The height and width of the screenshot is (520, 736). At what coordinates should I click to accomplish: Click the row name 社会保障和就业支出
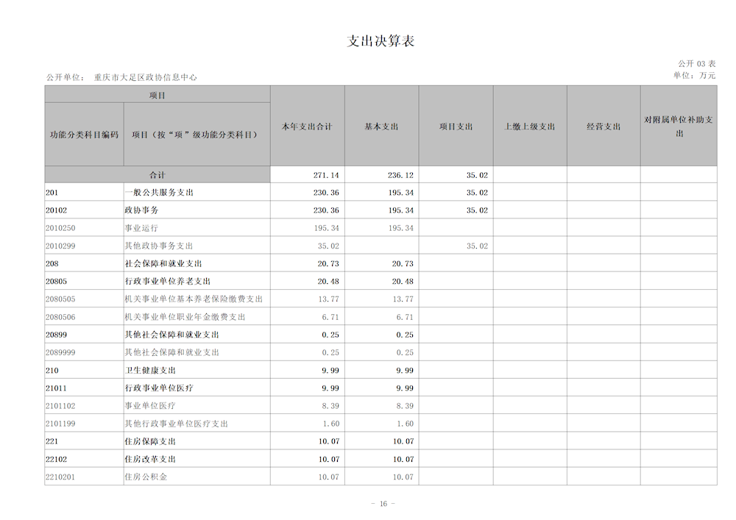(163, 264)
